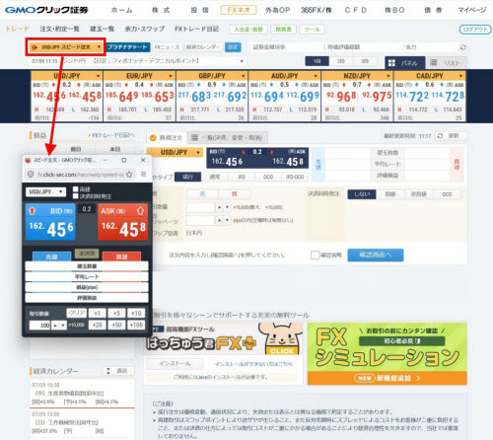Click the 全決済 button in the speed order window
This screenshot has height=440, width=493.
tap(87, 254)
